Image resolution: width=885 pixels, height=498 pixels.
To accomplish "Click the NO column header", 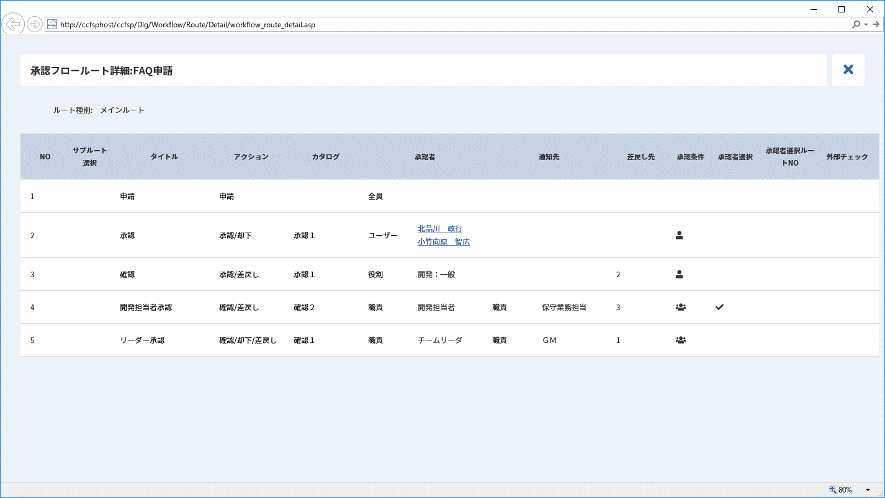I will (x=45, y=157).
